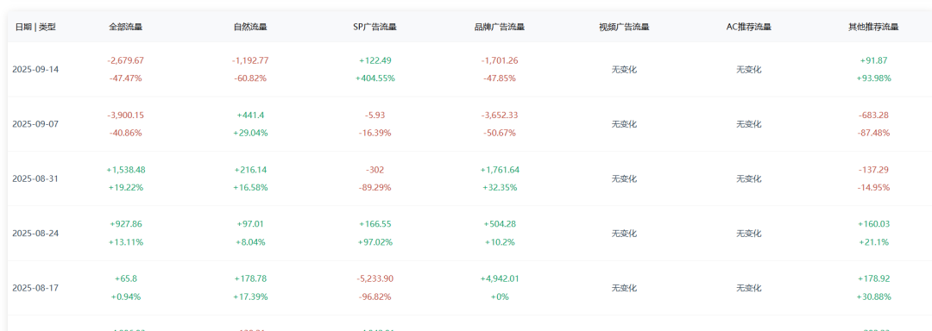Click the -3,652.33 brand ad value
This screenshot has width=932, height=331.
pyautogui.click(x=500, y=116)
